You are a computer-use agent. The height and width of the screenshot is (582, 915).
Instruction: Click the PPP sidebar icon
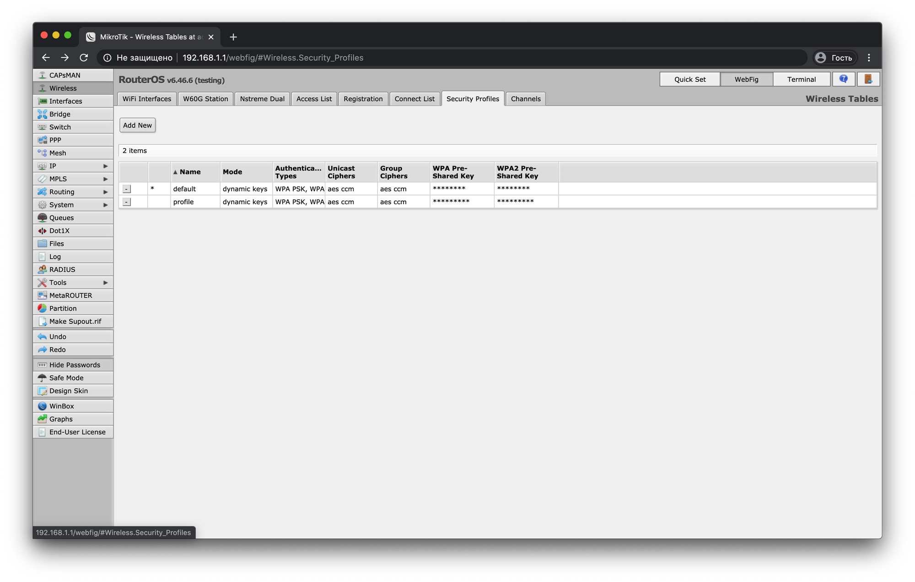43,140
